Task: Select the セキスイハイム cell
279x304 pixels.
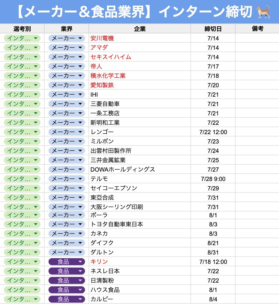Action: tap(140, 57)
